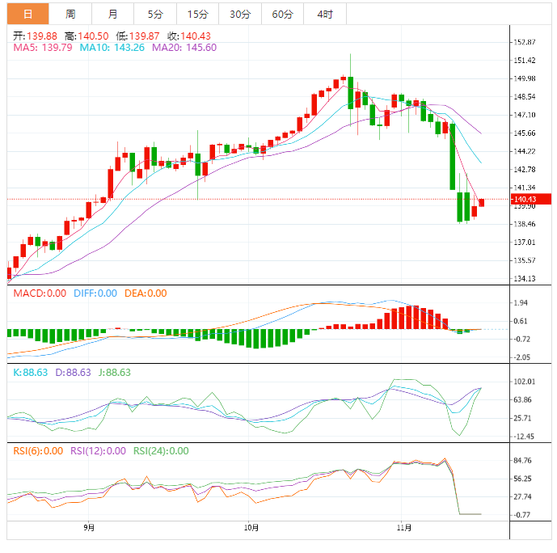
Task: Select the 日 daily chart tab
Action: [27, 14]
